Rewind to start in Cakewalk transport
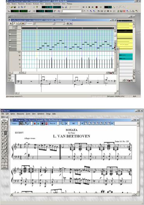 83,7
